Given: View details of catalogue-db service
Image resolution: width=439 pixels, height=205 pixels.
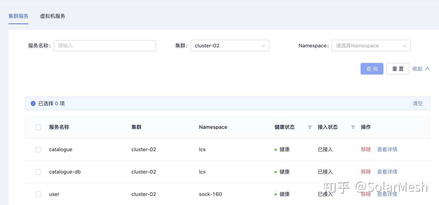Looking at the screenshot, I should coord(387,172).
